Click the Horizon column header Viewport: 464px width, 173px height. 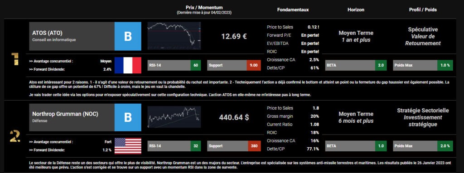click(x=356, y=10)
